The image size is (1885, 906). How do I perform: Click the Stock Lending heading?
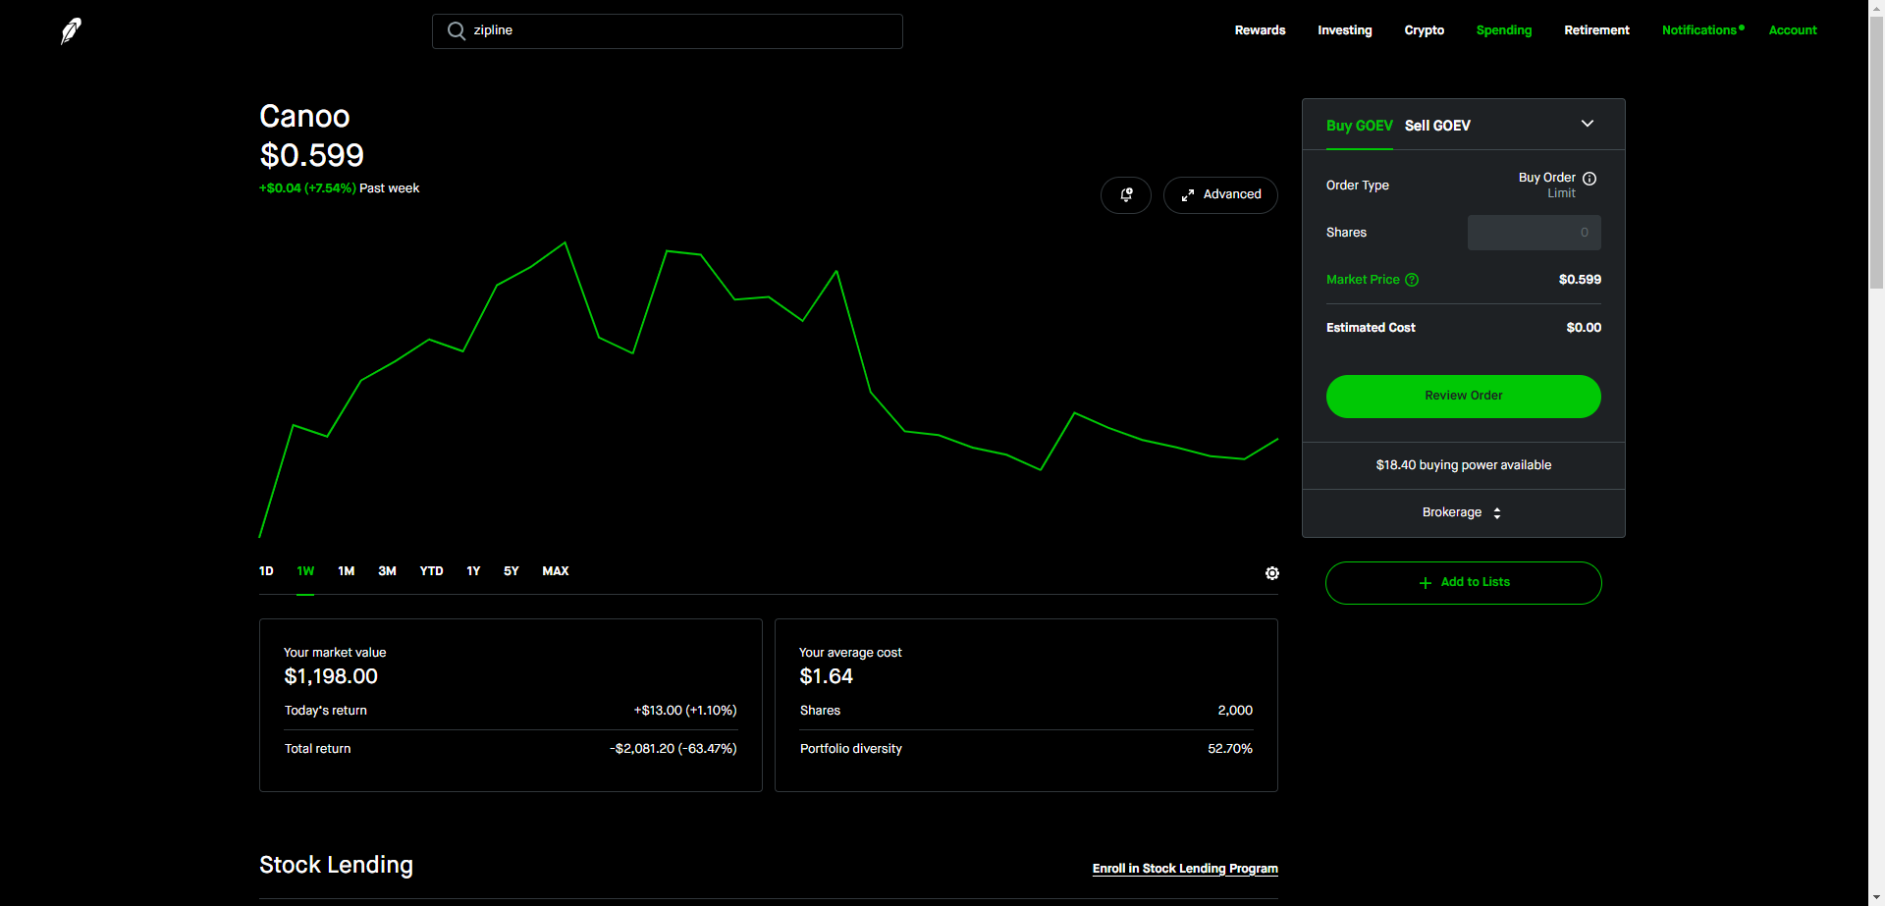tap(336, 865)
